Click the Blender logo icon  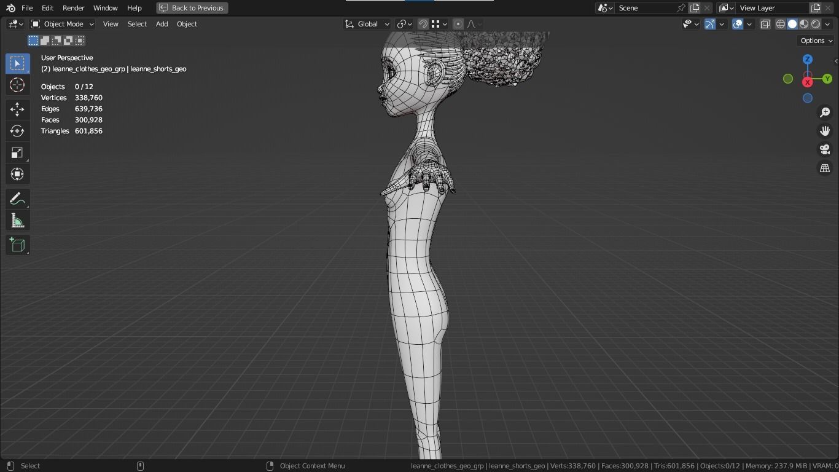[x=10, y=8]
